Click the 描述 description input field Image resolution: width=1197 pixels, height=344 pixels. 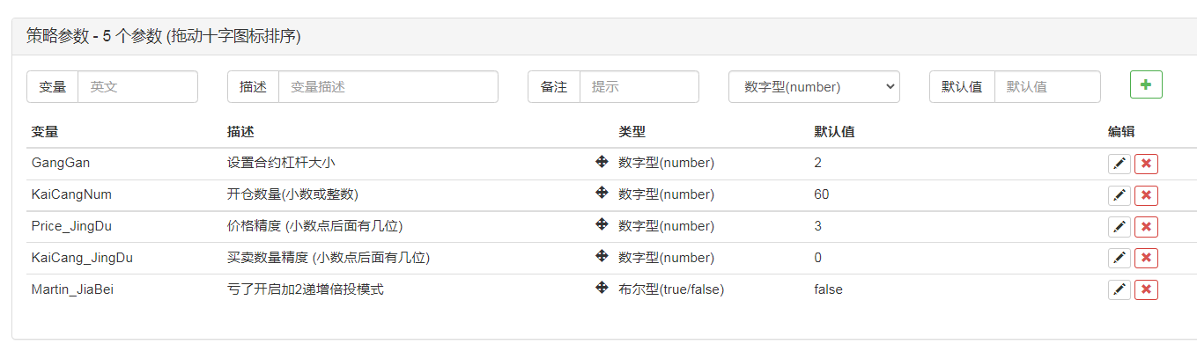point(388,87)
